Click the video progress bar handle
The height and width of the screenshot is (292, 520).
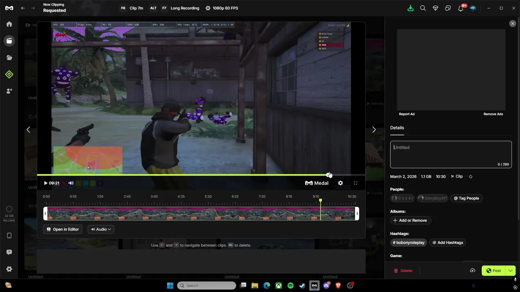[329, 175]
